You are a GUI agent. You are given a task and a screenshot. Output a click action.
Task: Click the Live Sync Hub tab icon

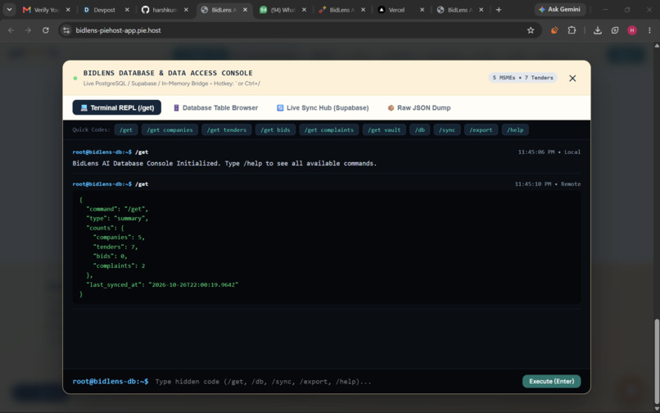(280, 108)
